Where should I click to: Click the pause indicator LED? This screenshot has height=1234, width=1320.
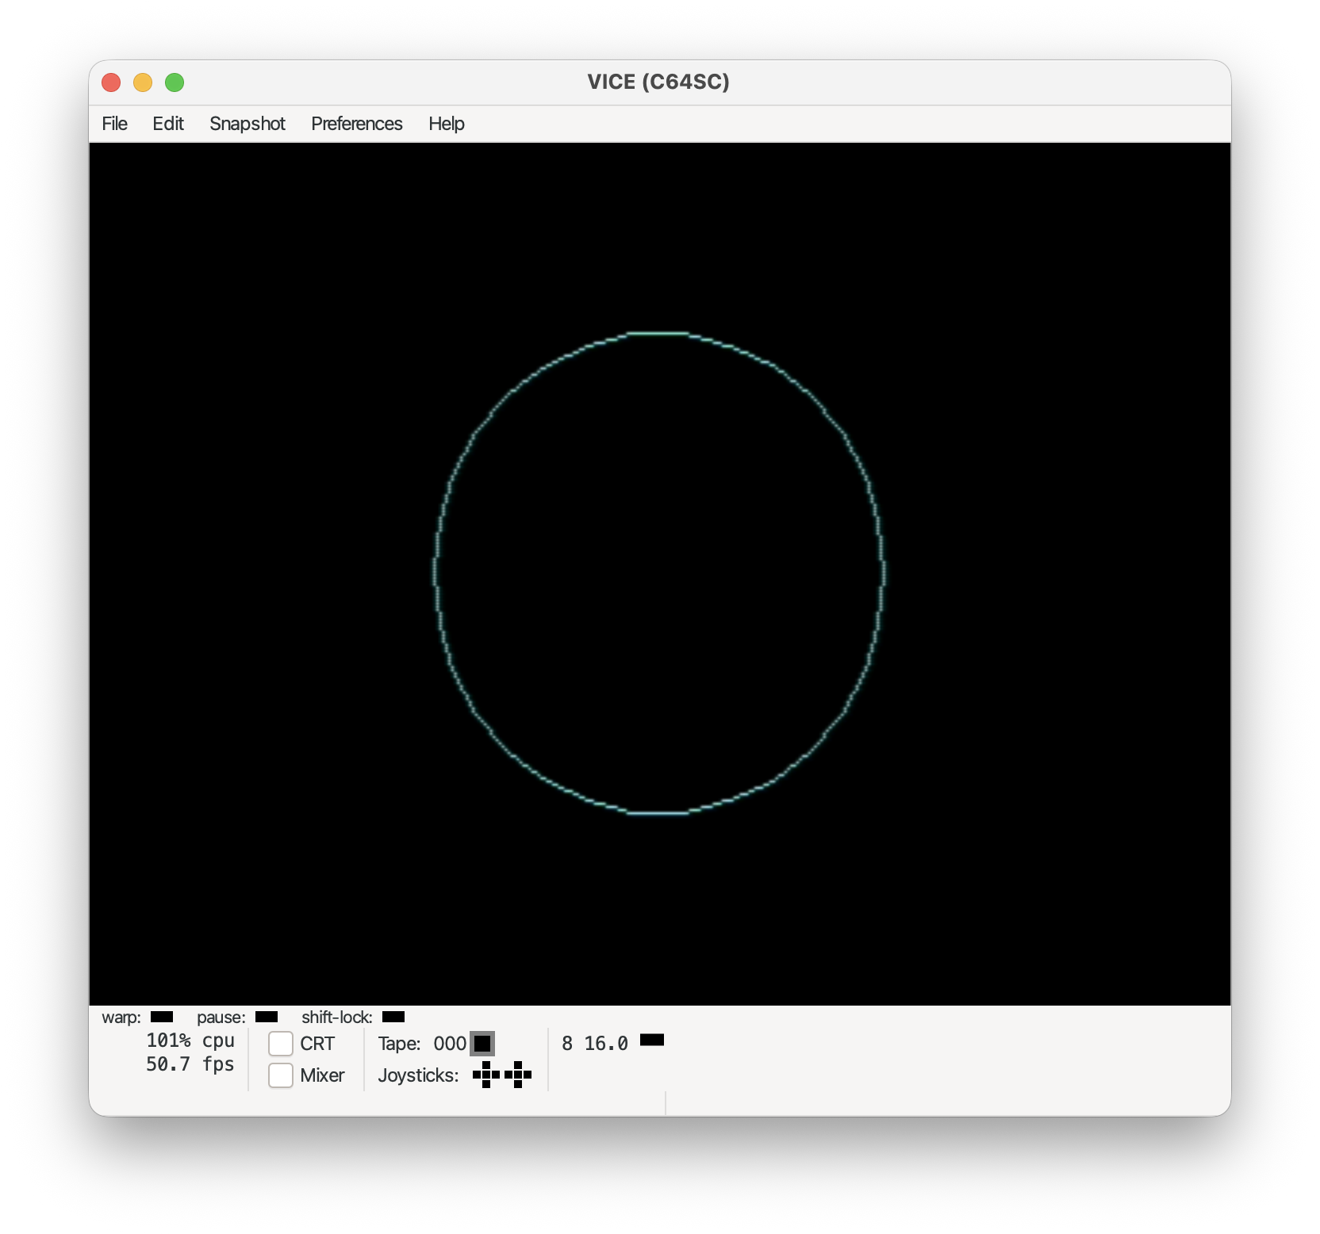[x=267, y=1017]
